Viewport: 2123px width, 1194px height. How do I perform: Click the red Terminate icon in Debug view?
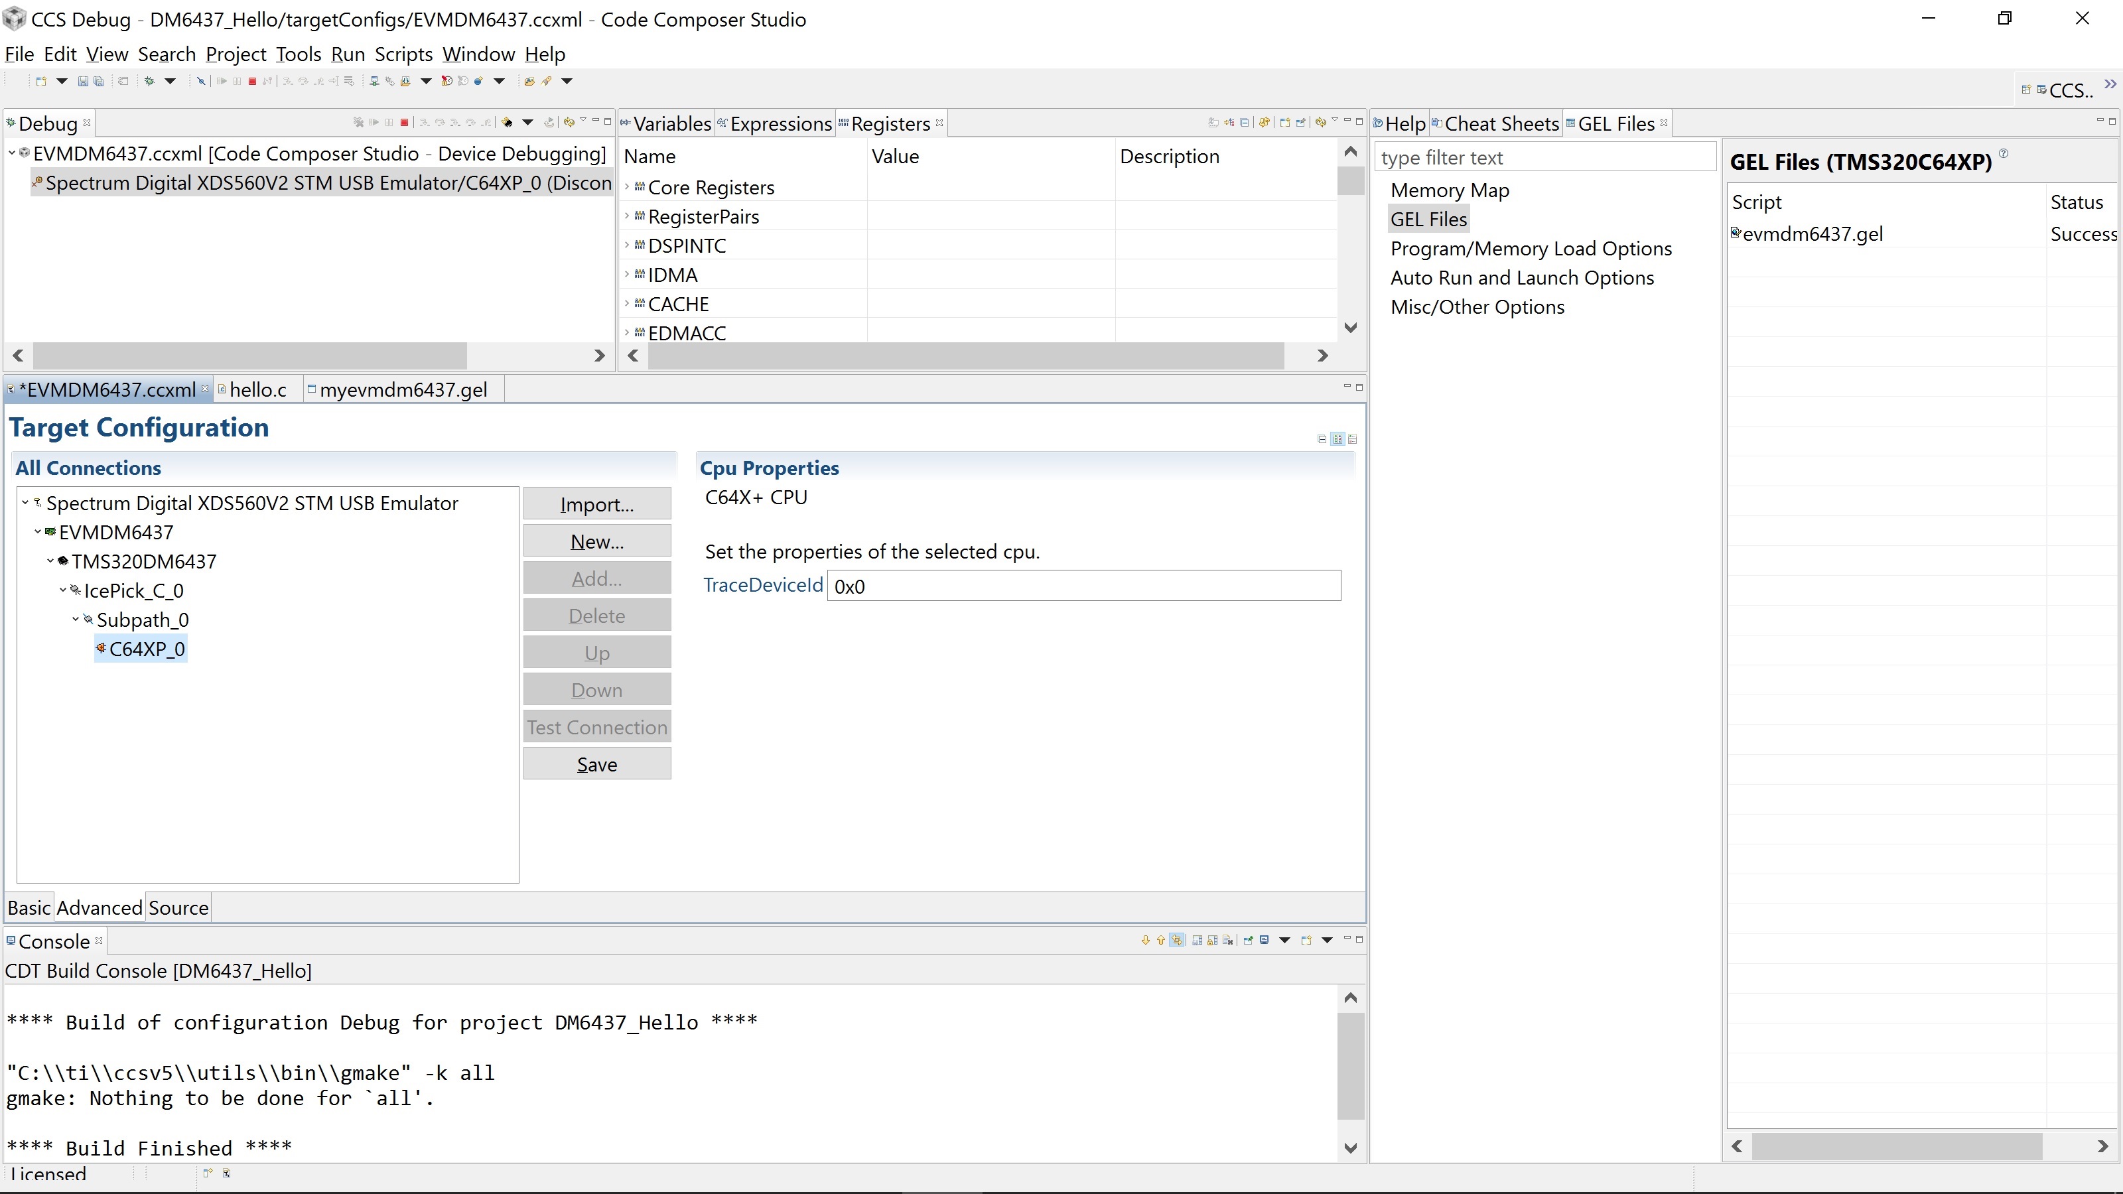[x=405, y=122]
